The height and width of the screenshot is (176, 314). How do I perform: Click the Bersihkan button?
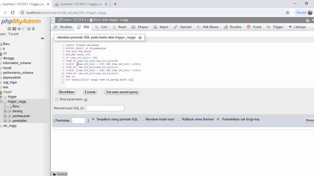point(67,92)
